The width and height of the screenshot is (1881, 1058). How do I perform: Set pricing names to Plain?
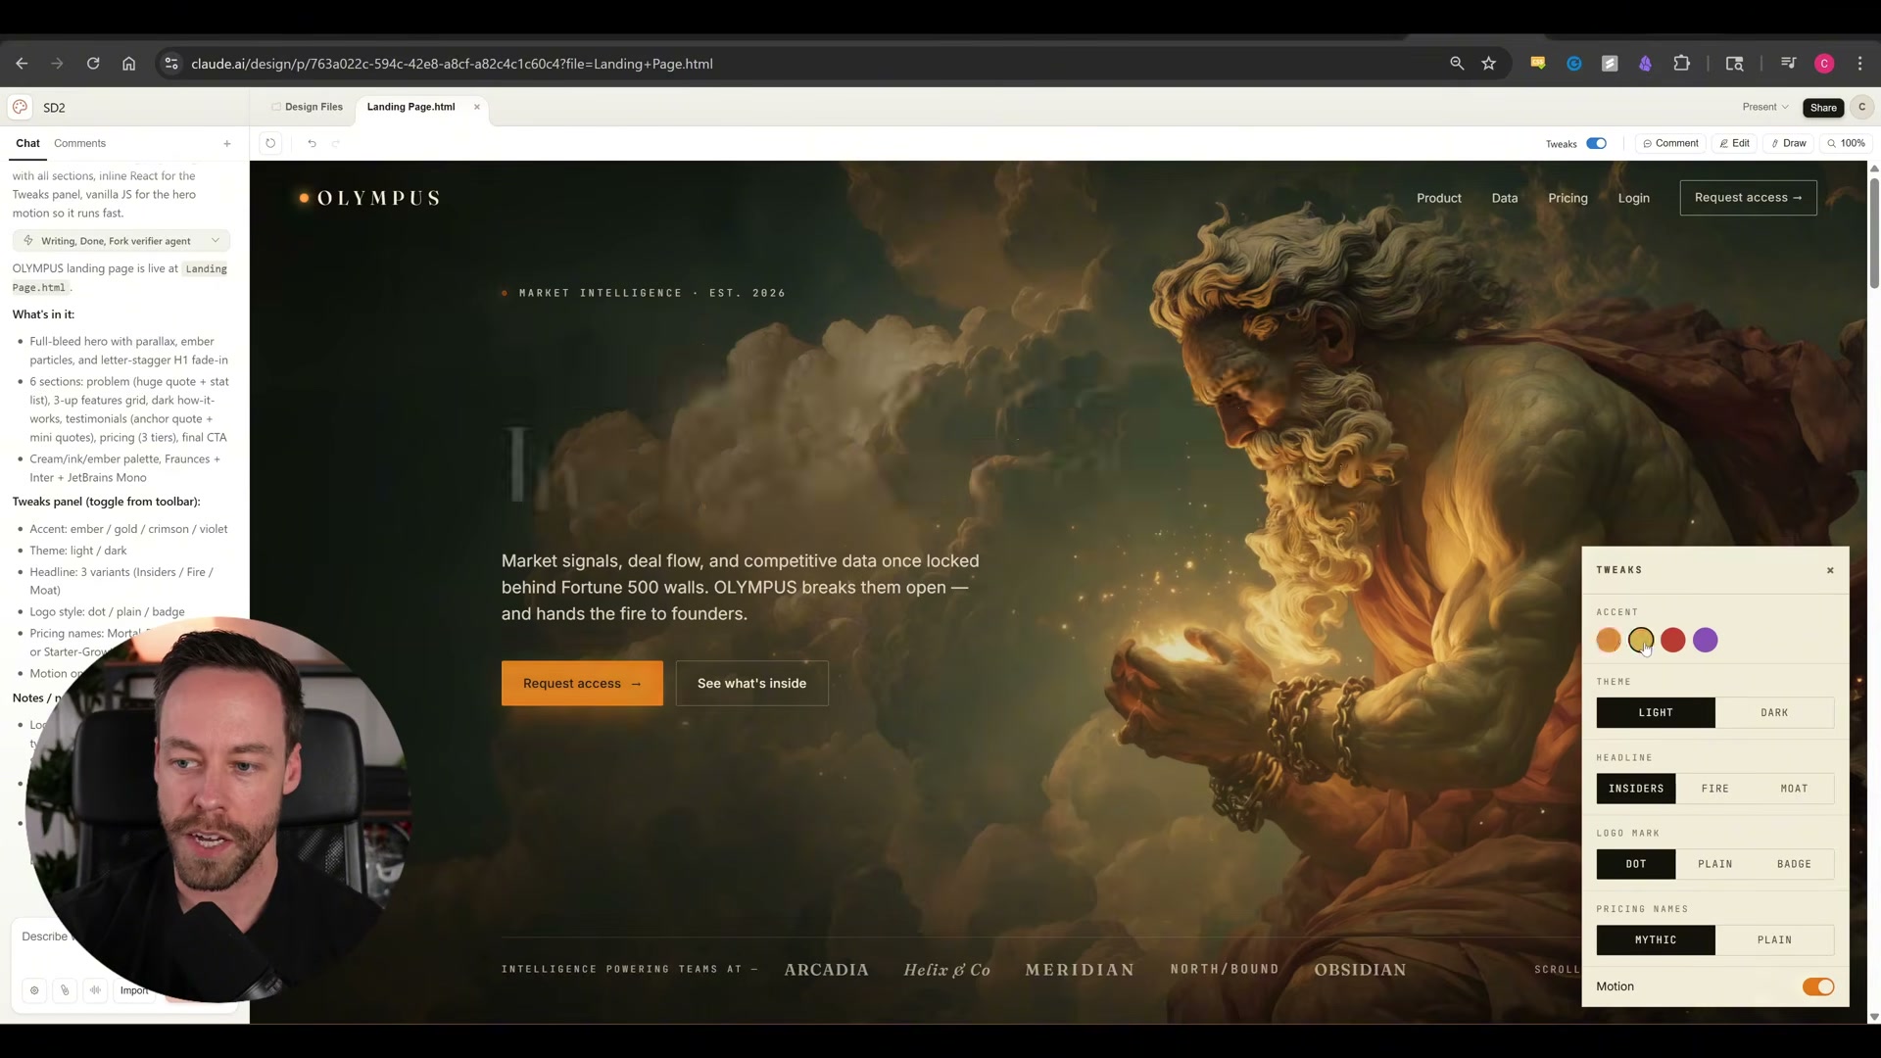point(1774,939)
